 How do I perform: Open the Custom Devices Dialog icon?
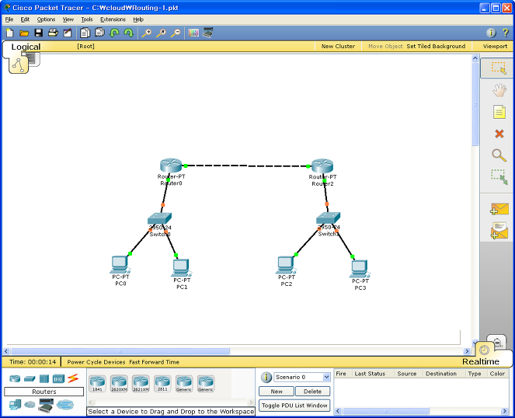(208, 33)
